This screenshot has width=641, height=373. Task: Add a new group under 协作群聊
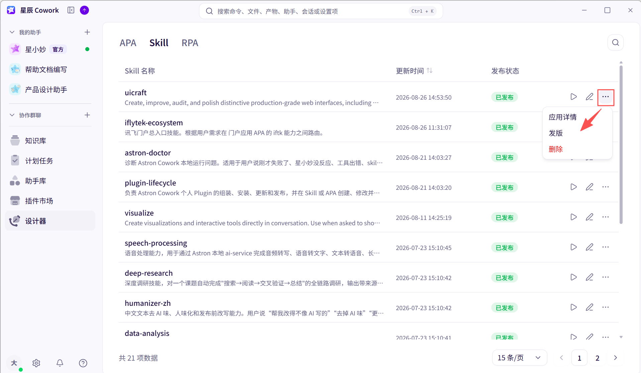point(87,115)
